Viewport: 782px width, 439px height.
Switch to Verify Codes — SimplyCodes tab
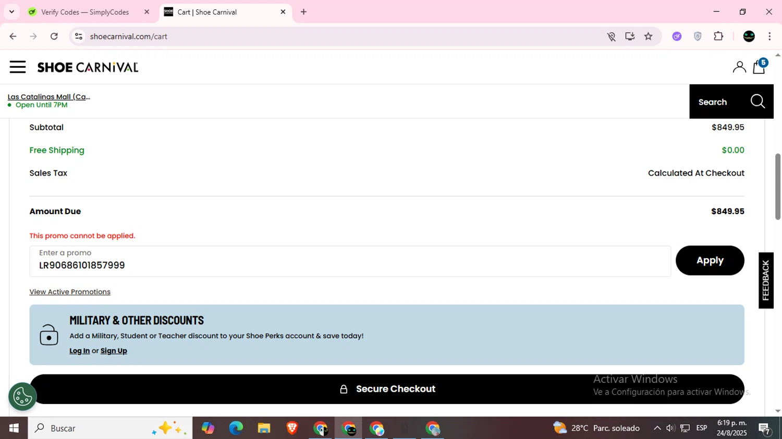pos(85,12)
